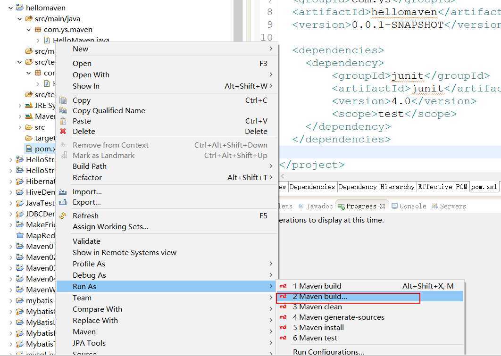The height and width of the screenshot is (356, 501).
Task: Close the Progress view via X icon
Action: click(x=383, y=206)
